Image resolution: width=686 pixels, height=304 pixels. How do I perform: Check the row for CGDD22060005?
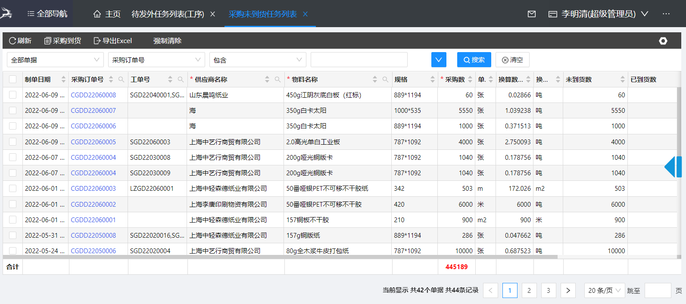(x=13, y=142)
